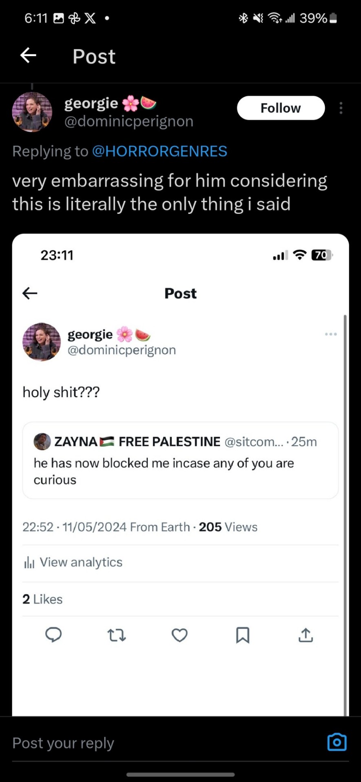Open the three-dot more options menu

(x=341, y=108)
